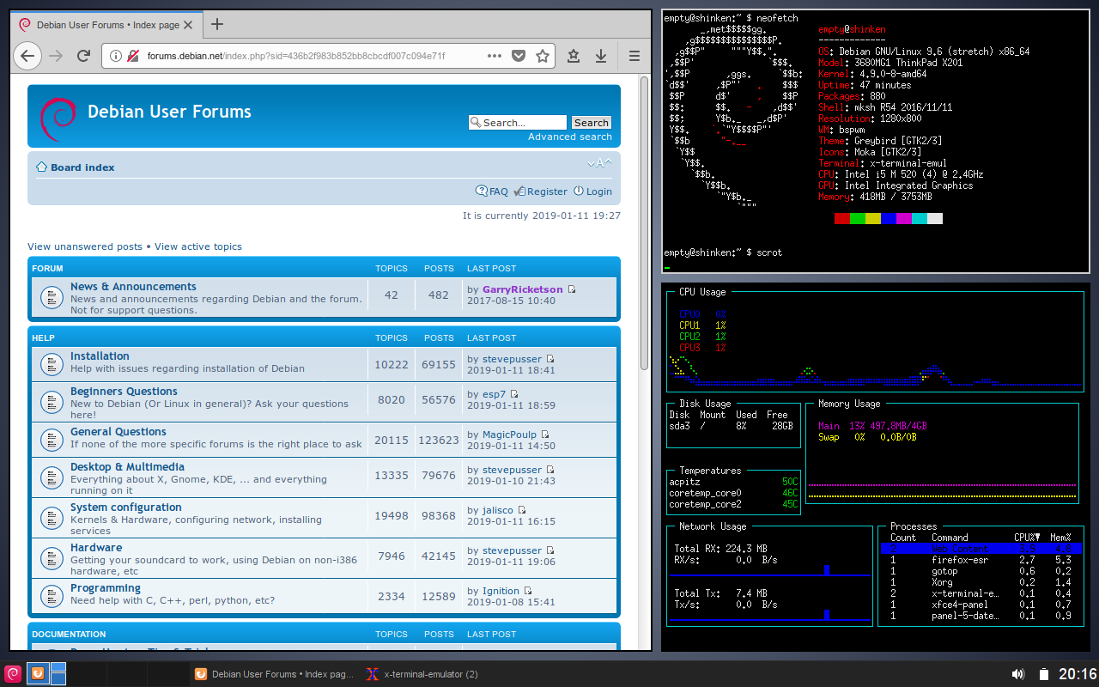The height and width of the screenshot is (687, 1099).
Task: Change font size with the A icon
Action: 599,163
